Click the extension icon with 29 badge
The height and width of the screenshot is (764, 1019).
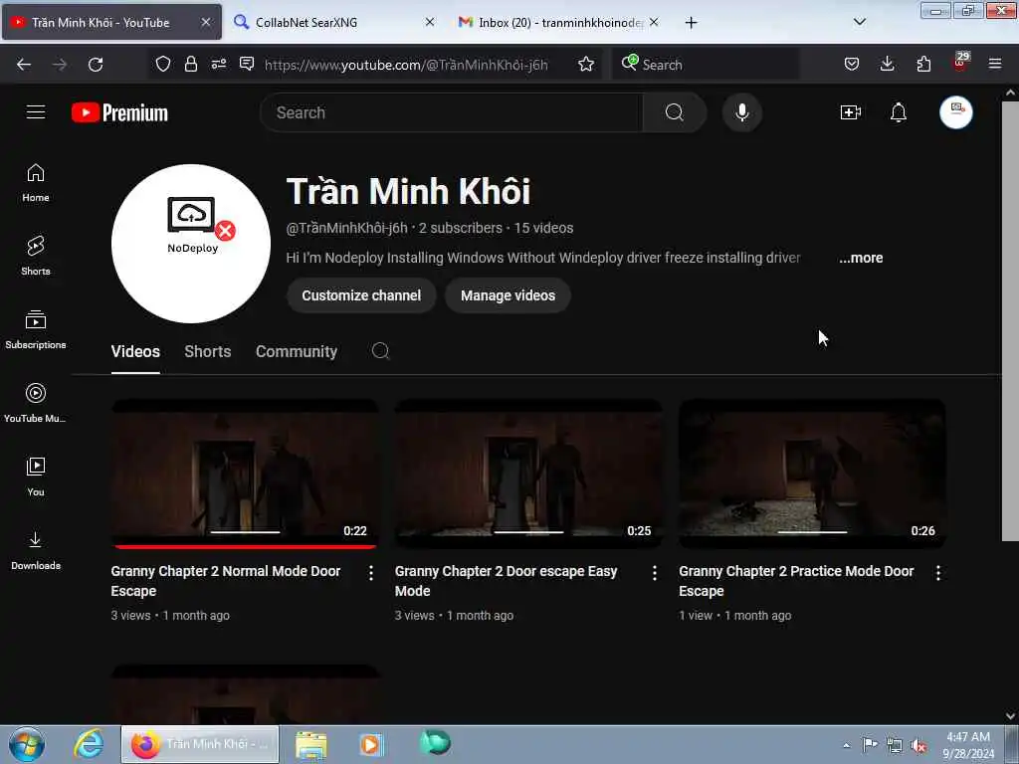(x=960, y=61)
